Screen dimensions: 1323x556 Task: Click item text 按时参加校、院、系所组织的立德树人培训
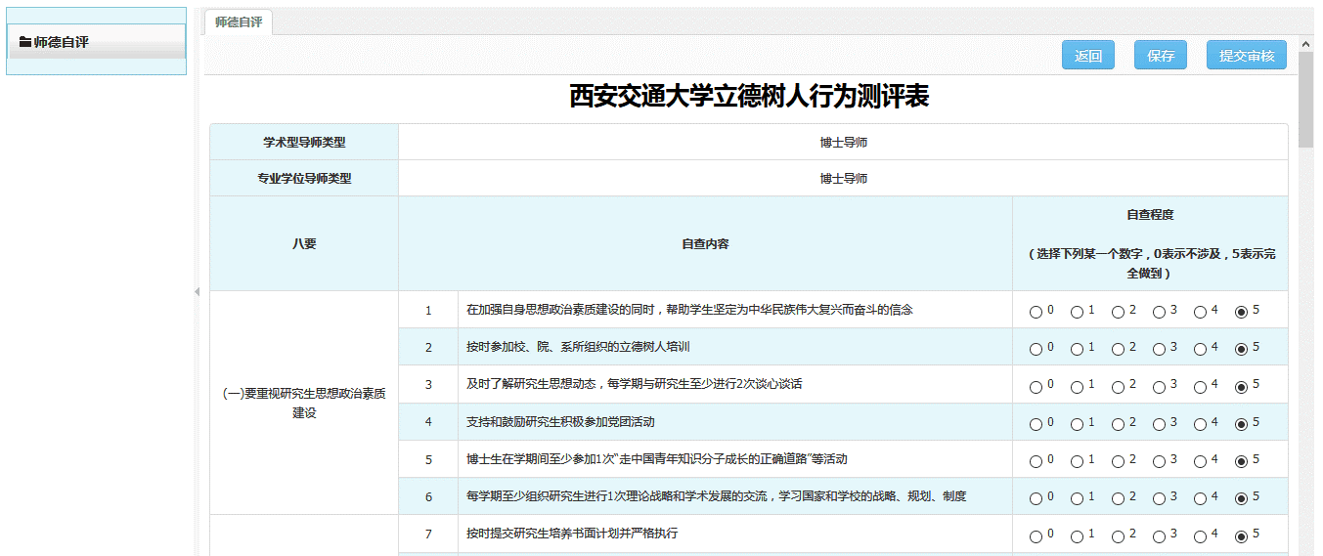point(579,347)
